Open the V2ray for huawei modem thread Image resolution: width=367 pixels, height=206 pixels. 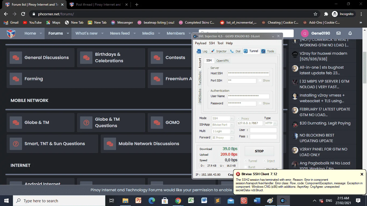323,56
